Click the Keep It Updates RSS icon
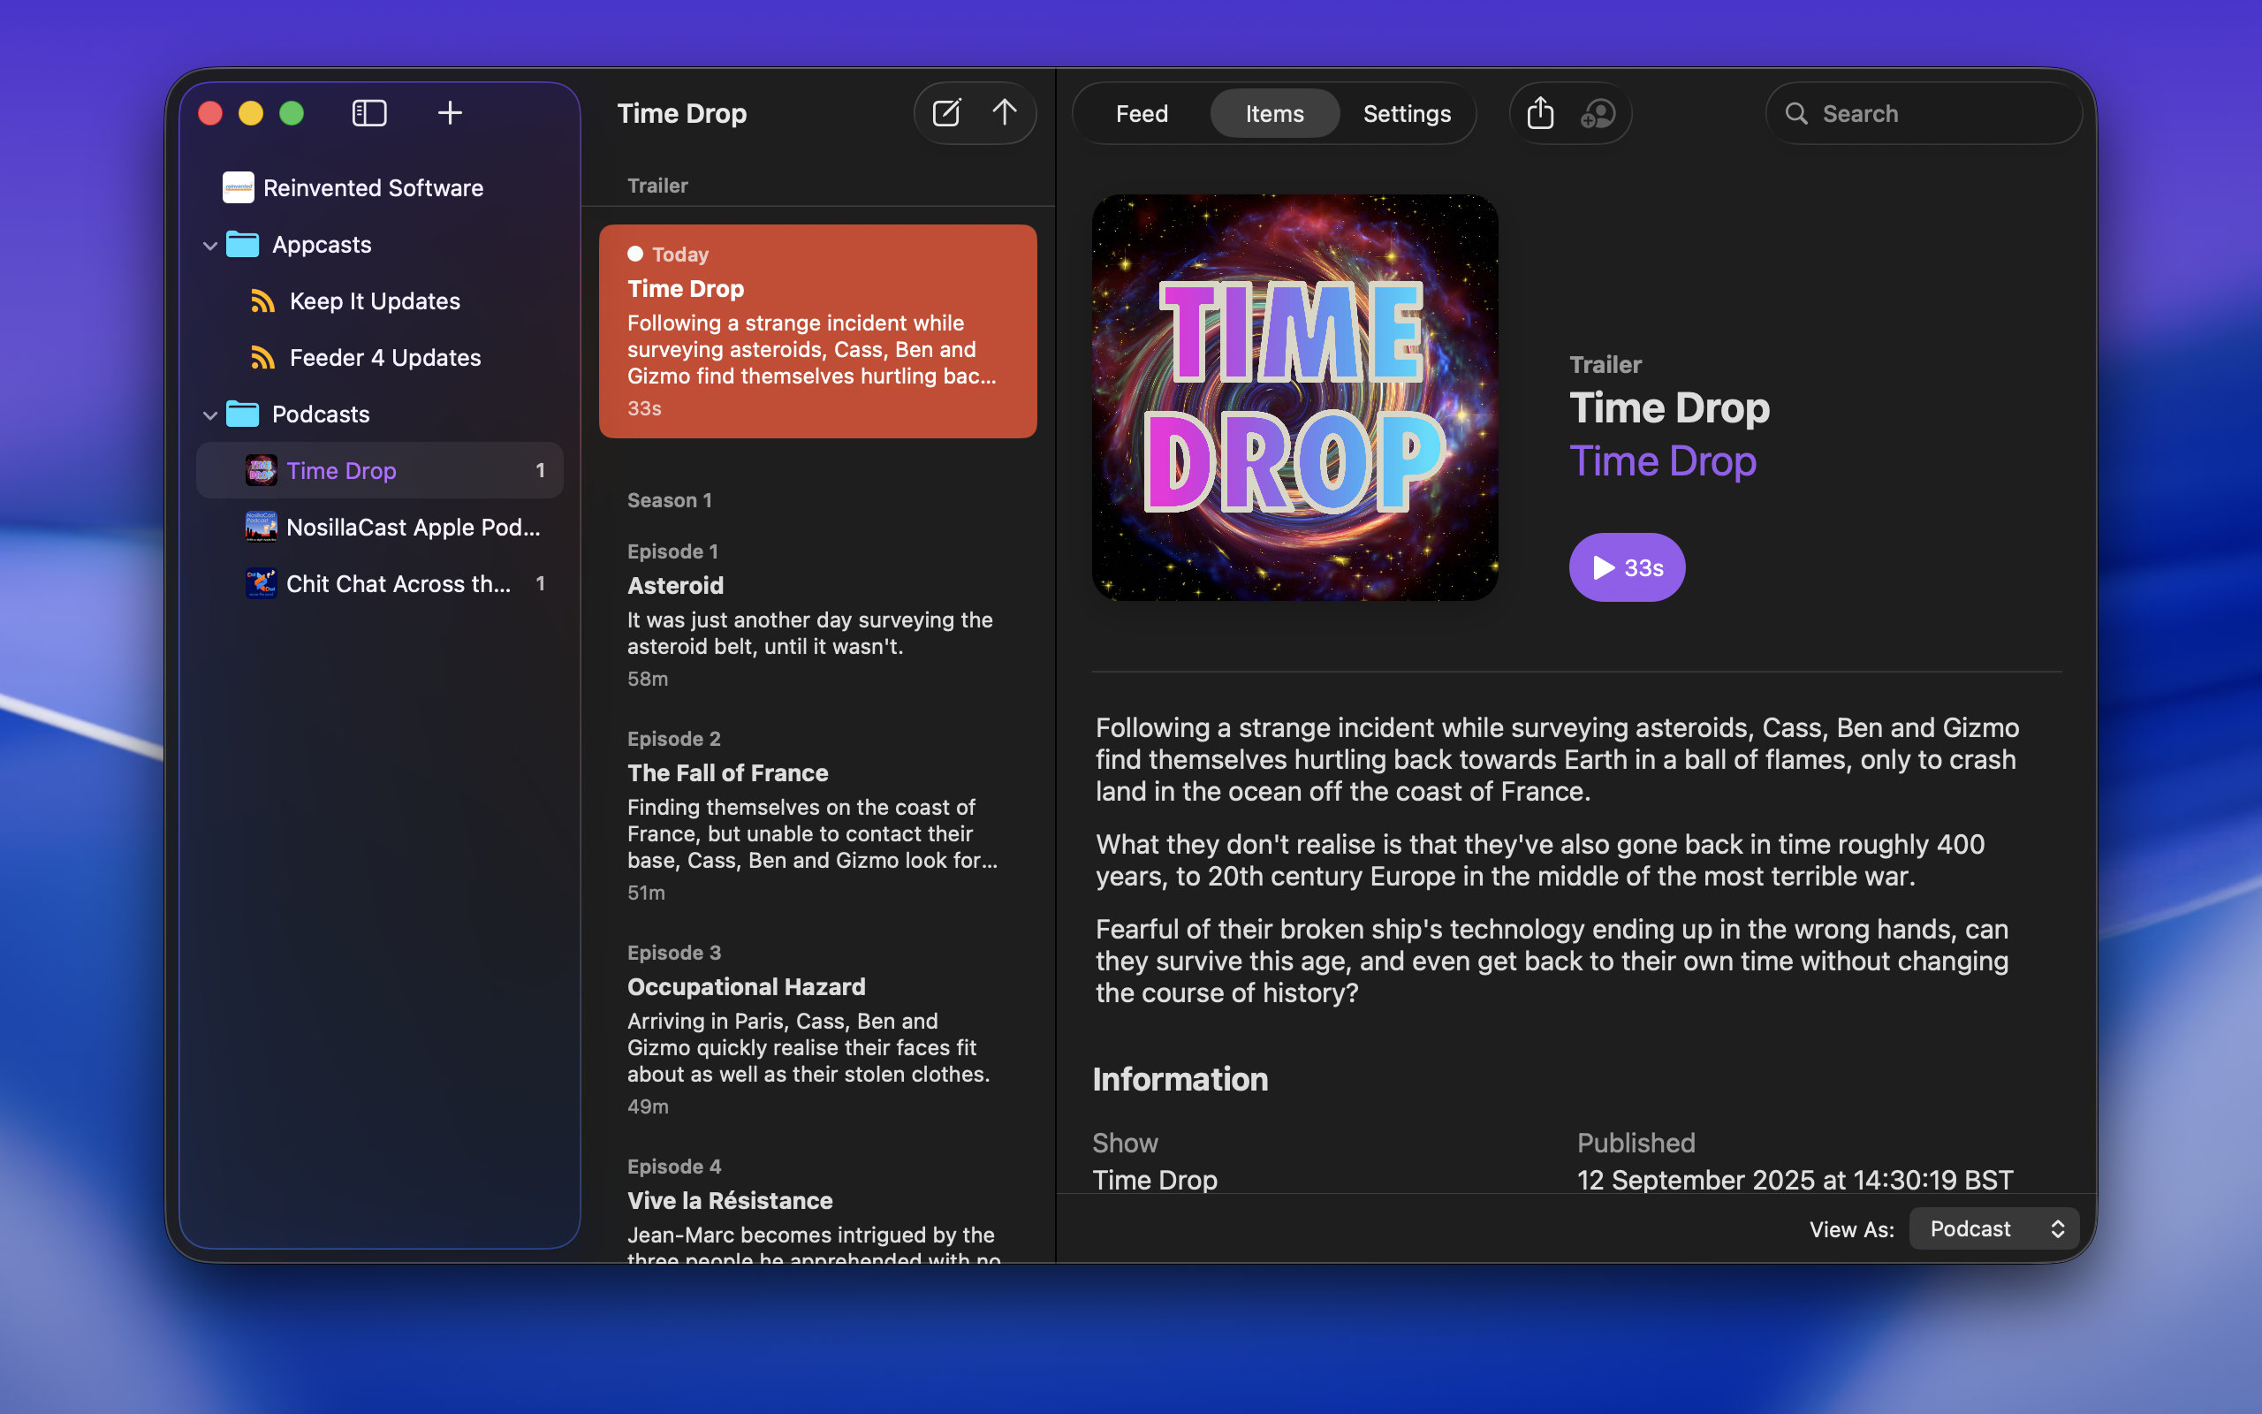The height and width of the screenshot is (1414, 2262). [262, 301]
